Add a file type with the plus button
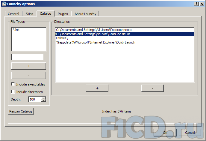The image size is (206, 141). tap(29, 66)
